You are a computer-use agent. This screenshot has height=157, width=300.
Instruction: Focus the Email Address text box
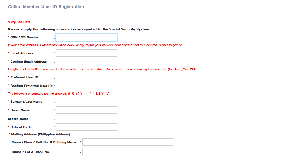pyautogui.click(x=87, y=53)
